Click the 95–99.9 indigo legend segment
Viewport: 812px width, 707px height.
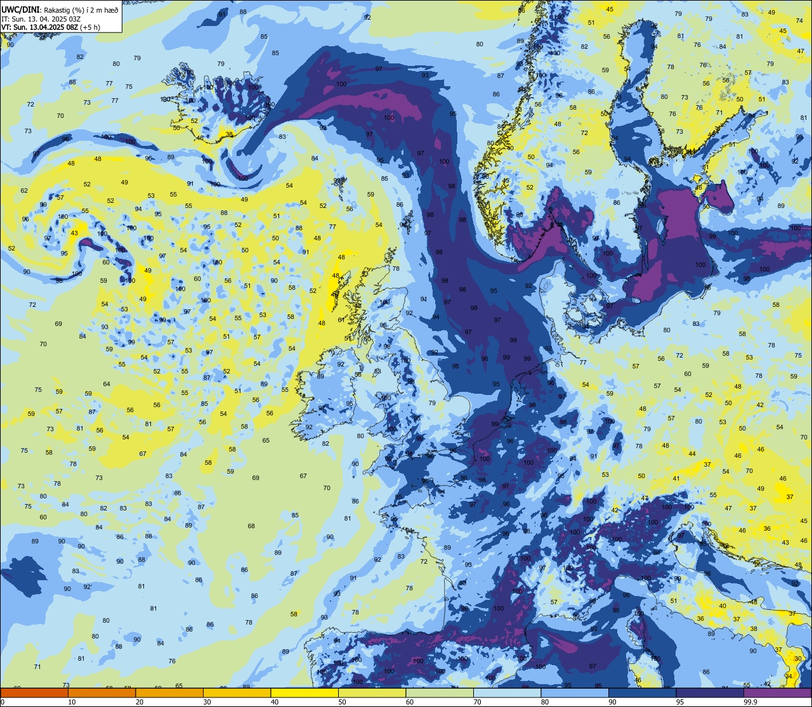710,692
